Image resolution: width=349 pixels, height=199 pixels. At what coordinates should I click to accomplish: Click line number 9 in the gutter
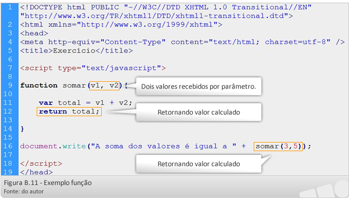(x=10, y=85)
